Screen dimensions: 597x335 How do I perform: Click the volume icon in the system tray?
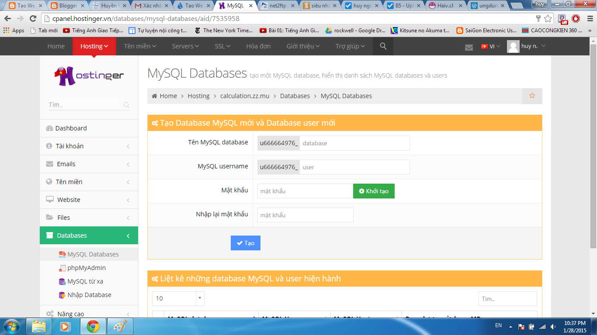tap(553, 327)
